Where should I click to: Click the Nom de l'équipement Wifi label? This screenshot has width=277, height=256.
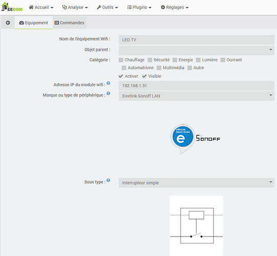pos(85,39)
